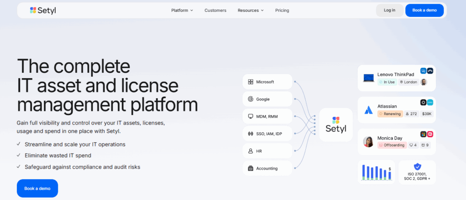Click checkmark beside Safeguard against compliance
This screenshot has height=200, width=466.
[x=19, y=167]
